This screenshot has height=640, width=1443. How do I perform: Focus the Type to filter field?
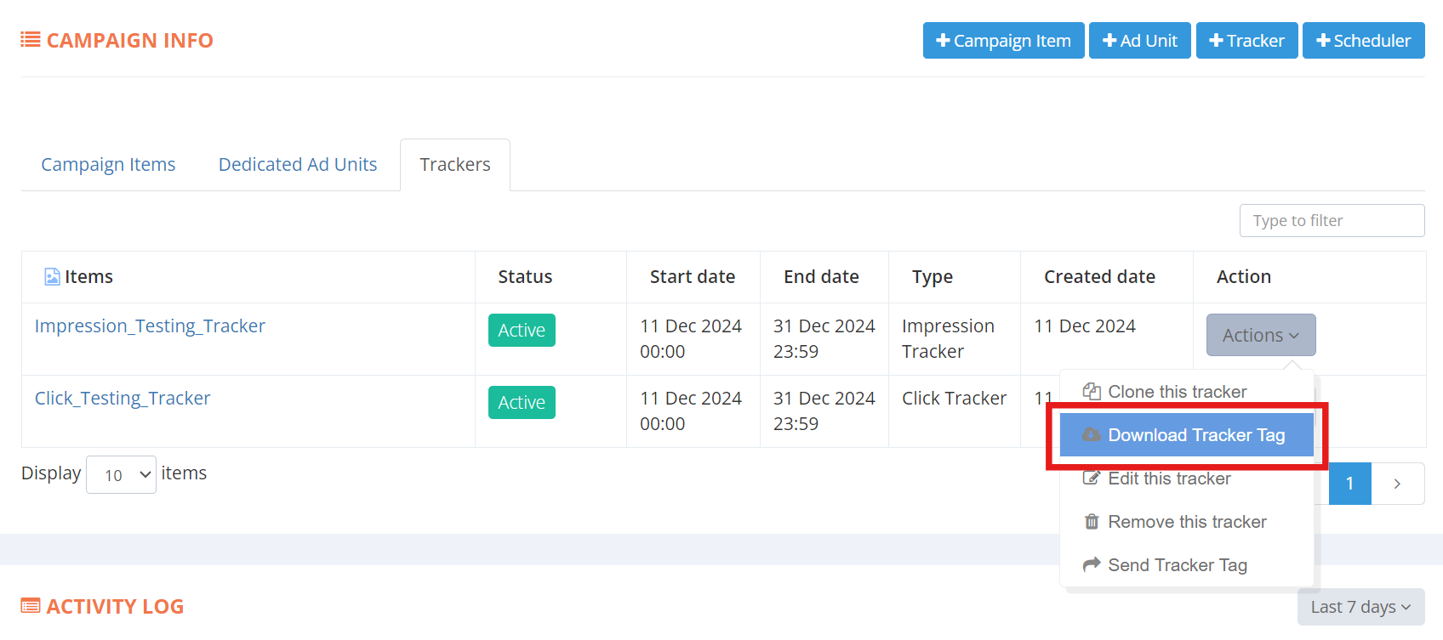pos(1332,221)
